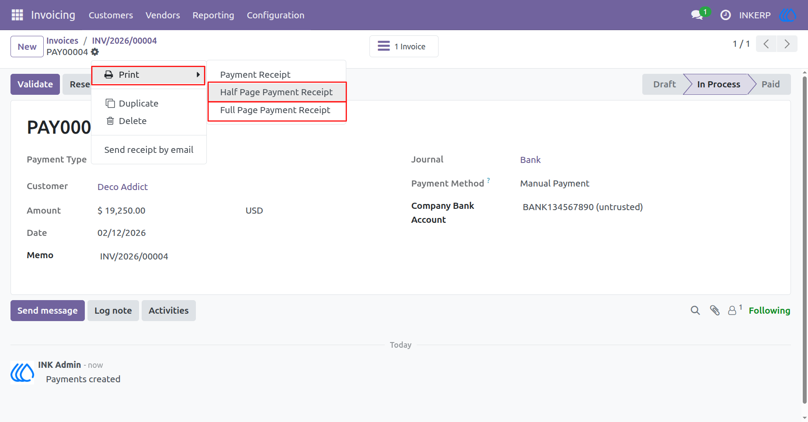This screenshot has height=422, width=808.
Task: Toggle the Following status
Action: tap(770, 311)
